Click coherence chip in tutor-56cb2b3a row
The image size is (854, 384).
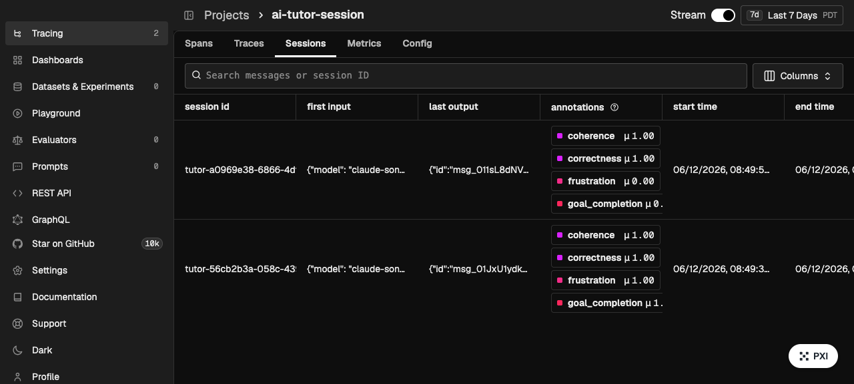coord(606,235)
